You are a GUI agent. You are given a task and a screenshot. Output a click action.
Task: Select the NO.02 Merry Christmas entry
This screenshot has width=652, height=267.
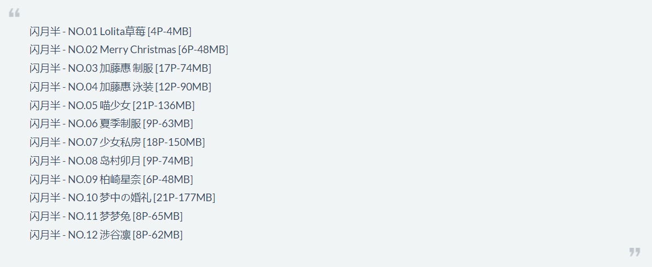coord(129,49)
